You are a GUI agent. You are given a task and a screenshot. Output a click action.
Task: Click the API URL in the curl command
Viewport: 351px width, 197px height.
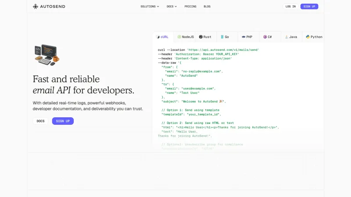tap(223, 50)
